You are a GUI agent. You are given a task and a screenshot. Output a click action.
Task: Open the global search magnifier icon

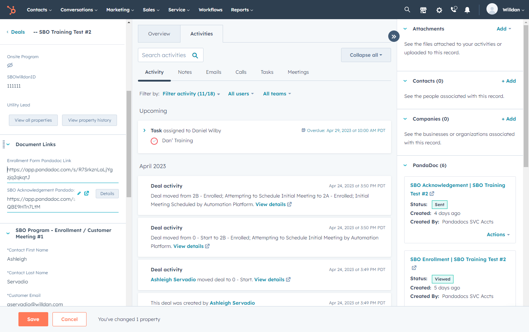pos(407,10)
